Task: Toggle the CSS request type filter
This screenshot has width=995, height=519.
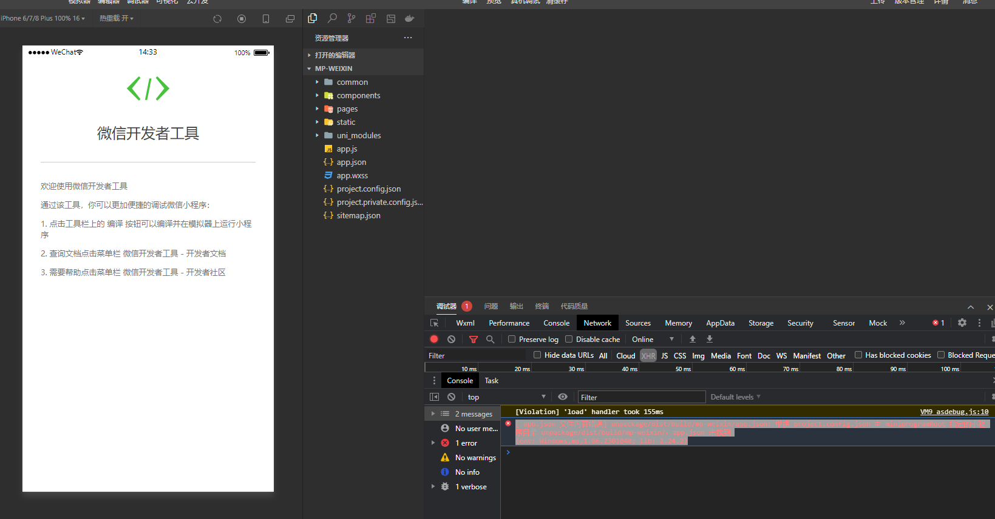Action: (x=680, y=356)
